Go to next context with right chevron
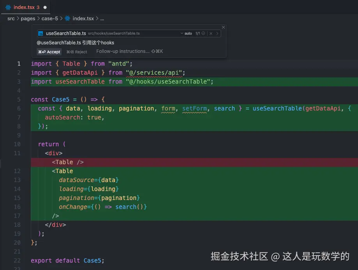The height and width of the screenshot is (270, 358). [x=217, y=33]
